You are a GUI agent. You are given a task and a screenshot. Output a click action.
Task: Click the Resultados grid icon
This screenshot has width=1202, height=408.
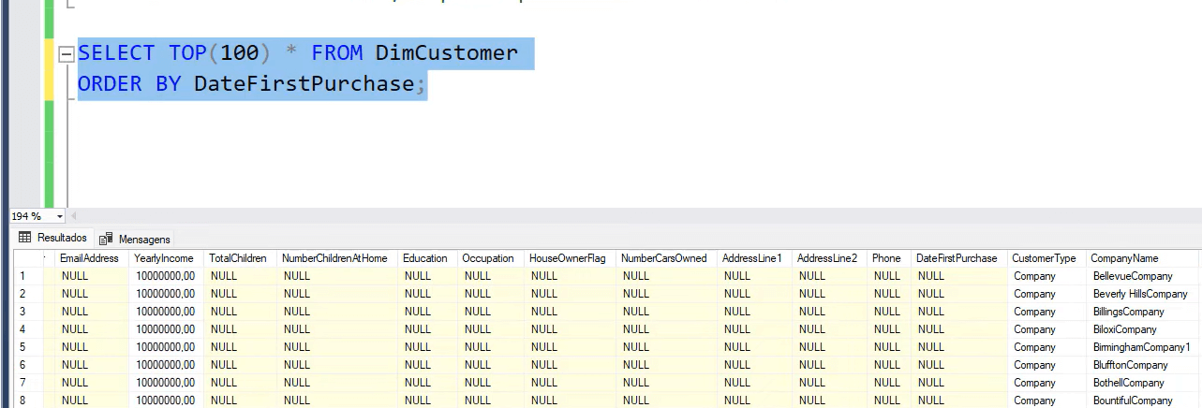tap(25, 238)
